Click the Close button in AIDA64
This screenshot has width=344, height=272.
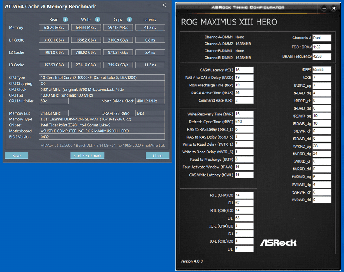pyautogui.click(x=158, y=155)
